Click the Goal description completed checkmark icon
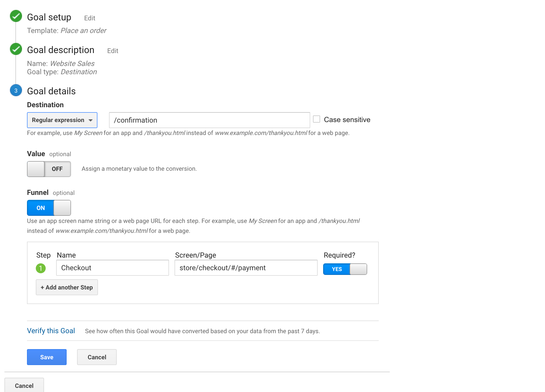This screenshot has height=392, width=545. [x=16, y=49]
